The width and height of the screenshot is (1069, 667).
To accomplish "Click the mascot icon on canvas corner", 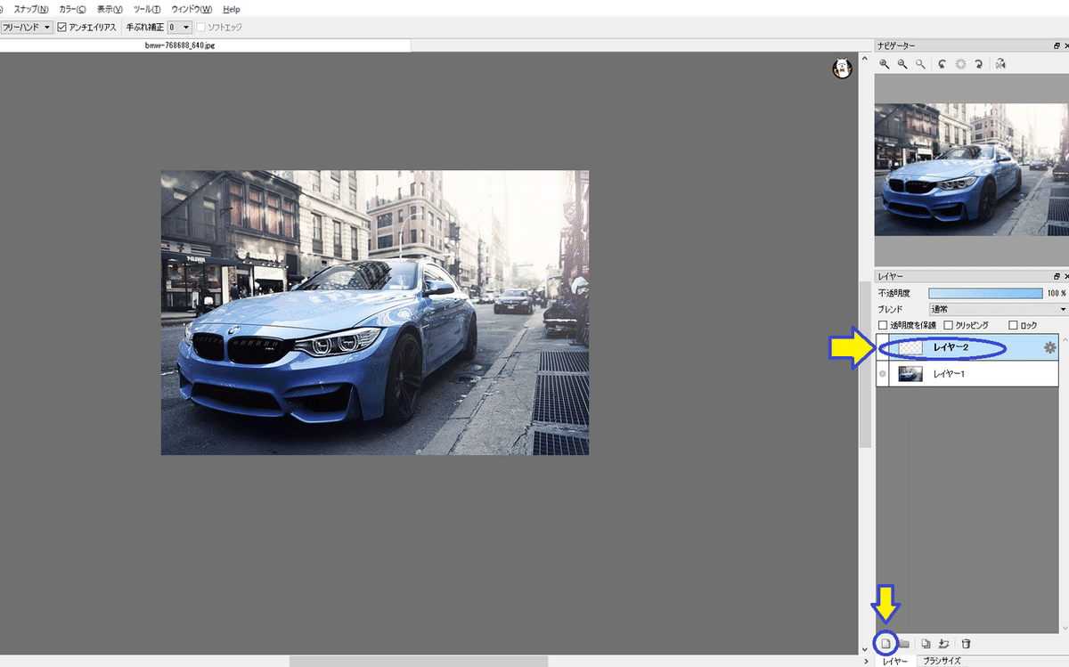I will 842,69.
